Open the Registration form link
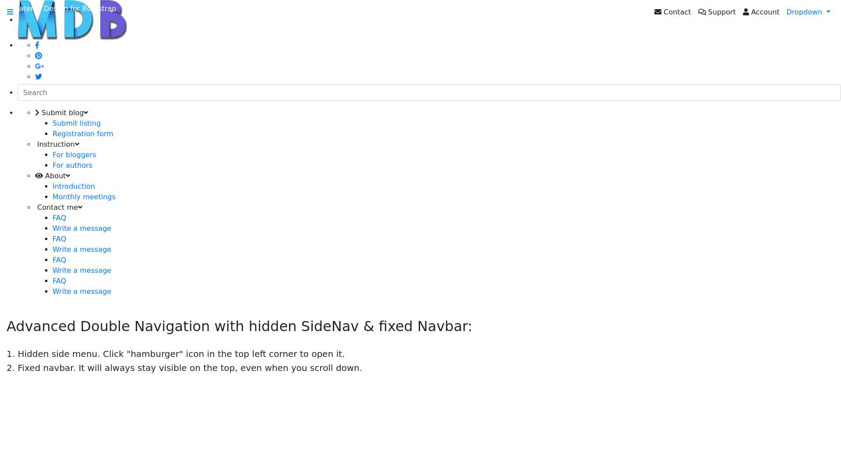 (x=83, y=134)
